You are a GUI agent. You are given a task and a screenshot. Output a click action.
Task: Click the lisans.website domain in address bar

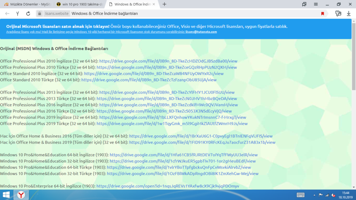pyautogui.click(x=57, y=13)
